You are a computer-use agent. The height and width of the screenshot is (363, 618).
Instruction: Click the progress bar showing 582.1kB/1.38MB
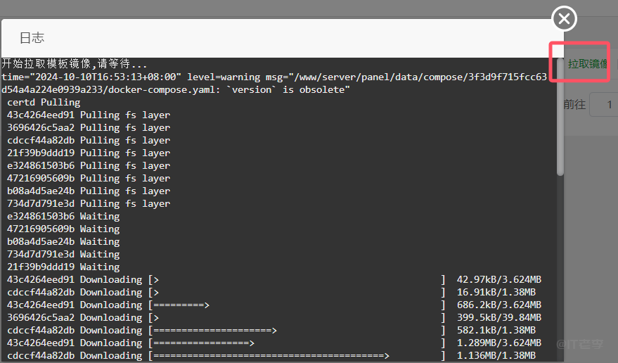296,330
